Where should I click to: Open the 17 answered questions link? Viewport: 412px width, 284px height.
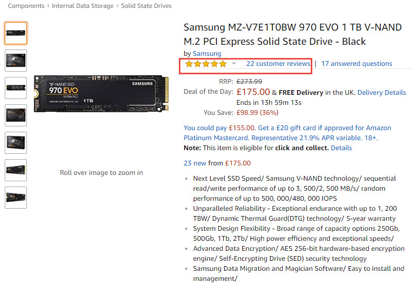click(357, 64)
